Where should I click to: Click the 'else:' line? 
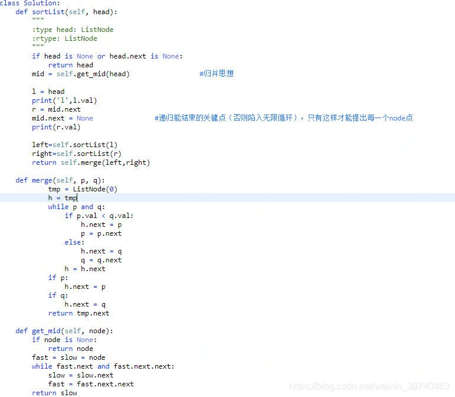pos(74,242)
